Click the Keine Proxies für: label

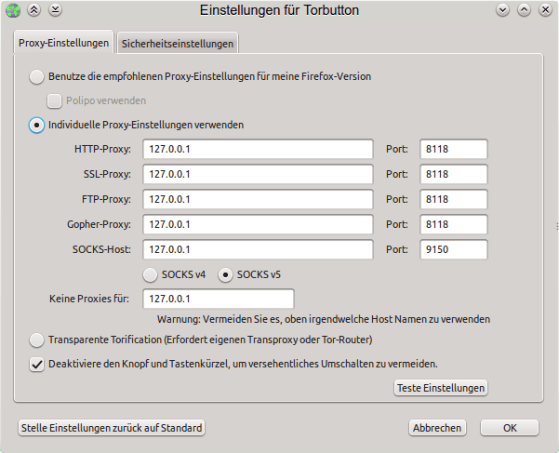[89, 299]
